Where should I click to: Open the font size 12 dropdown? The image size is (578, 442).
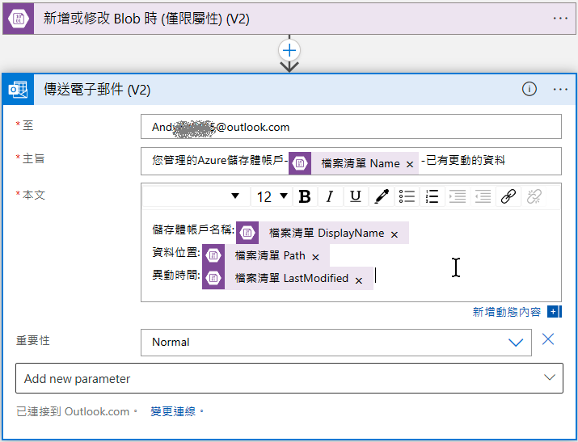point(272,196)
